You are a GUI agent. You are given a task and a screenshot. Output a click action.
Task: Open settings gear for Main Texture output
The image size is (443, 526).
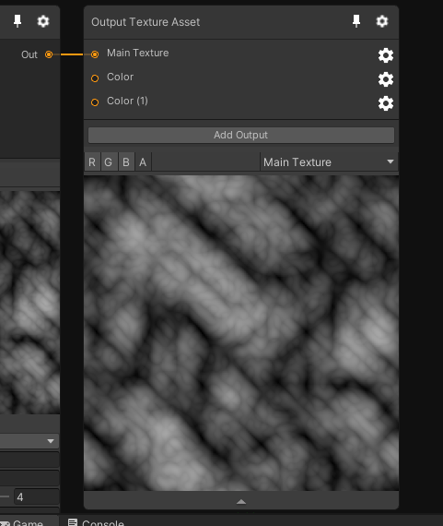click(x=386, y=55)
